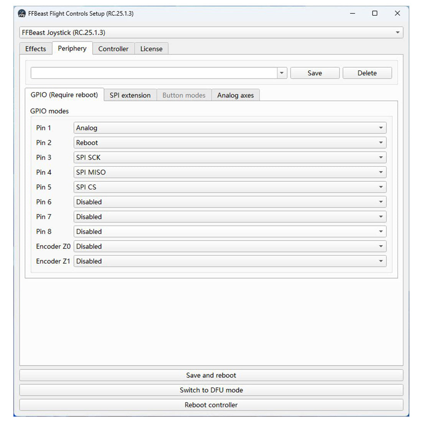Open Pin 4 SPI MISO dropdown
422x422 pixels.
[x=229, y=172]
